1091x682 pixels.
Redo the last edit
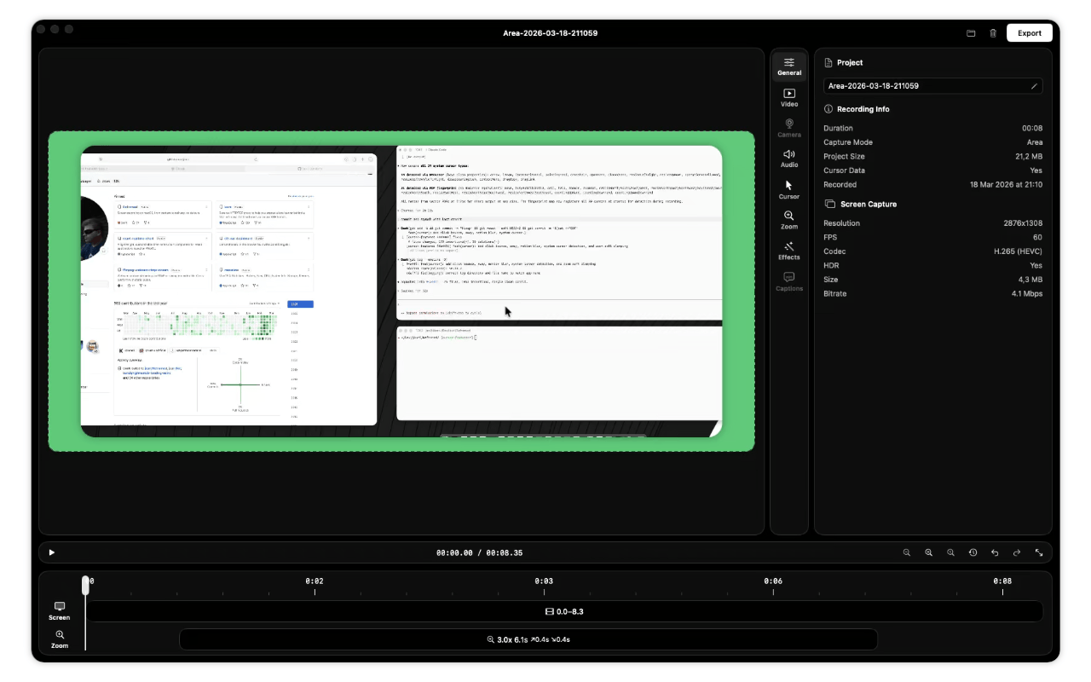tap(1017, 552)
